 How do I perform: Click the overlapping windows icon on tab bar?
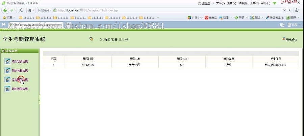pos(282,25)
